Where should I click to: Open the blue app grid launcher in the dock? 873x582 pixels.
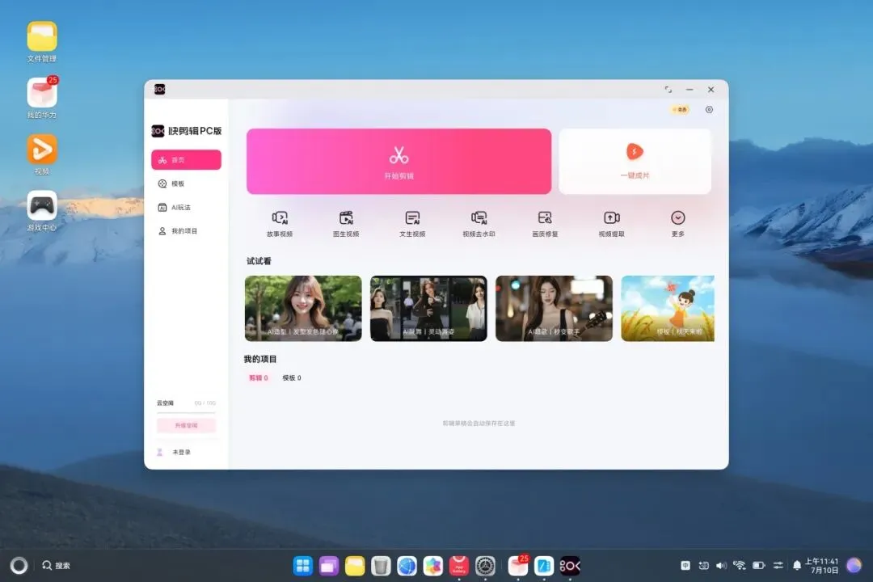(x=303, y=566)
